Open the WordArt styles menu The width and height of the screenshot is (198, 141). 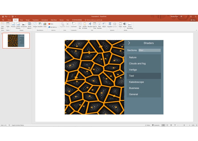90,25
